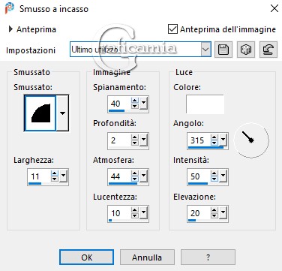Click the Profondità value field
Viewport: 282px width, 271px height.
click(119, 140)
